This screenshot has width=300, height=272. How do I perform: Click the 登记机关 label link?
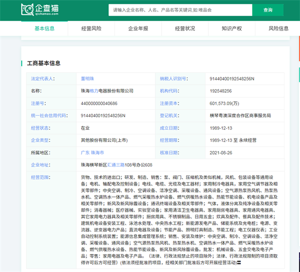168,116
